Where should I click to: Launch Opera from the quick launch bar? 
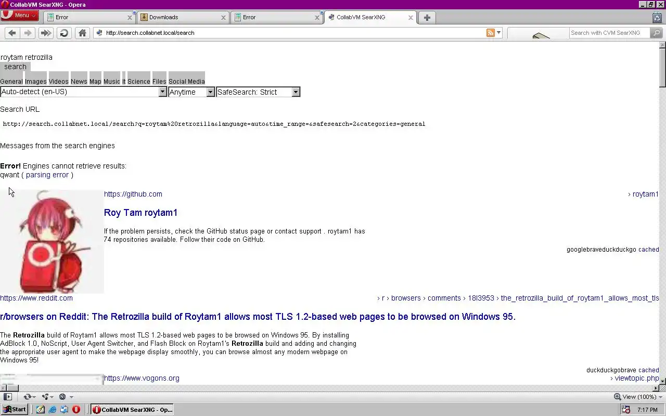(x=76, y=409)
